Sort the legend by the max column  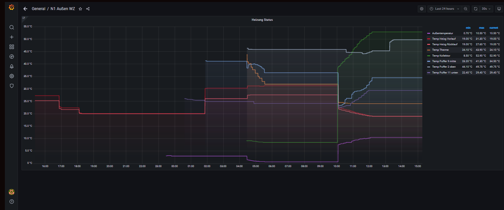tap(482, 28)
